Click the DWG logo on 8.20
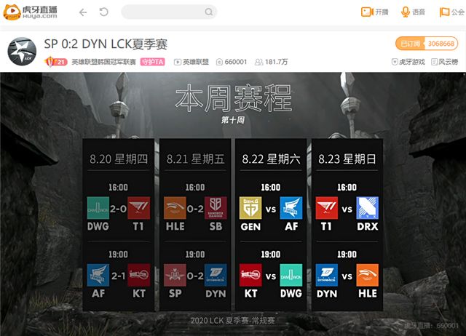The height and width of the screenshot is (336, 466). click(x=98, y=208)
